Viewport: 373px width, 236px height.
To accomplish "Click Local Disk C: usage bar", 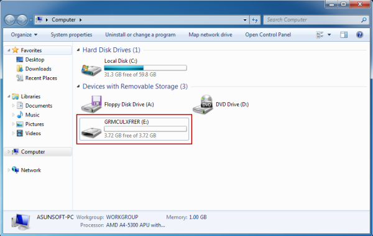I will click(145, 68).
